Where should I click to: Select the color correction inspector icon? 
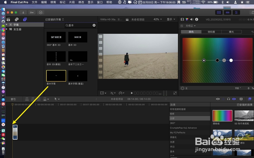(187, 19)
